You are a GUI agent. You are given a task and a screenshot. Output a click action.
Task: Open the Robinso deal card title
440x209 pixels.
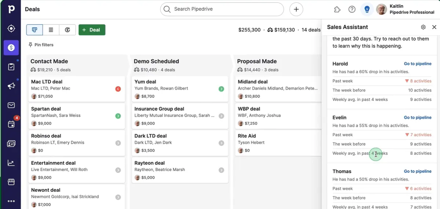[x=46, y=136]
